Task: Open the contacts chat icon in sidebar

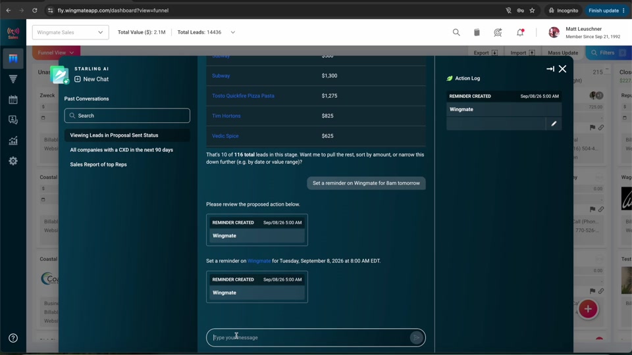Action: [13, 120]
